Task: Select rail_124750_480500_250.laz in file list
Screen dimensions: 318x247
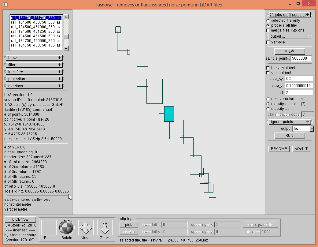Action: click(36, 40)
